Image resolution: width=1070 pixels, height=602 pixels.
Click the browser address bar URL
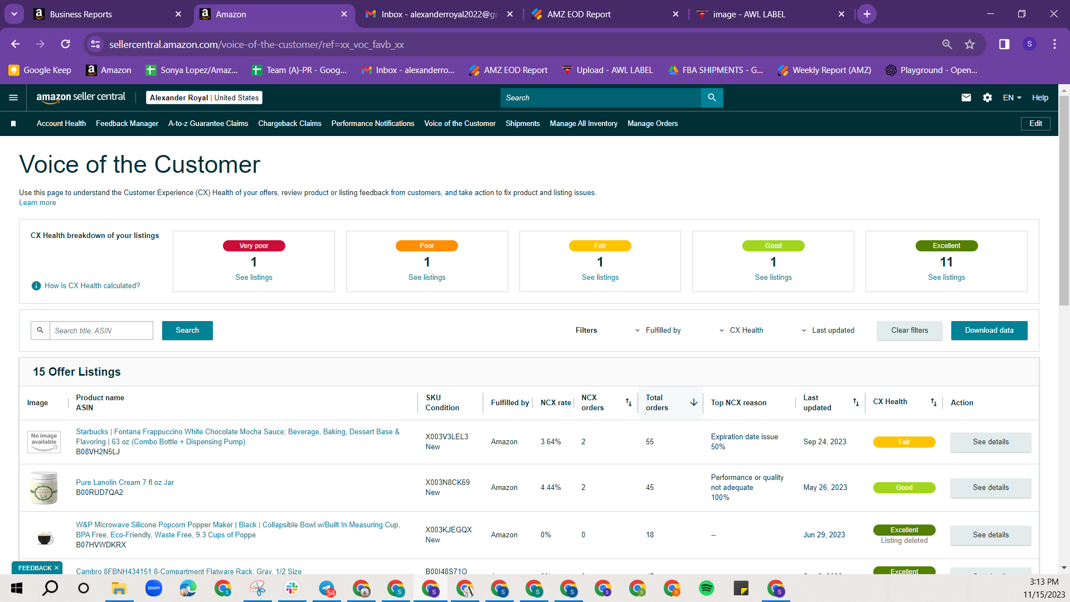(256, 44)
